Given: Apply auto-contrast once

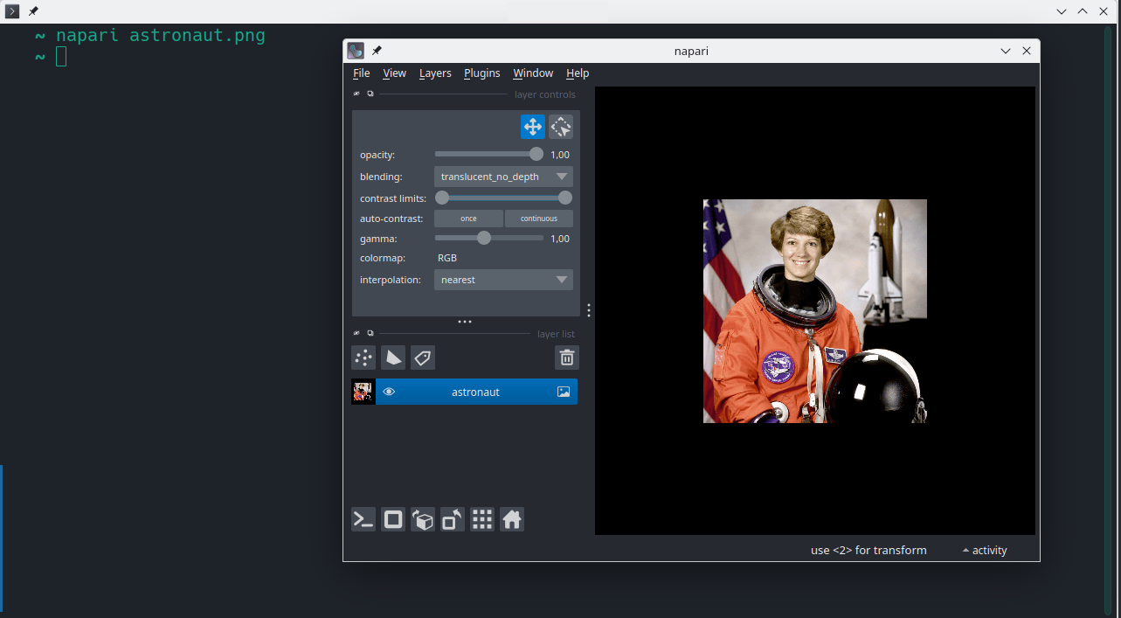Looking at the screenshot, I should point(468,219).
